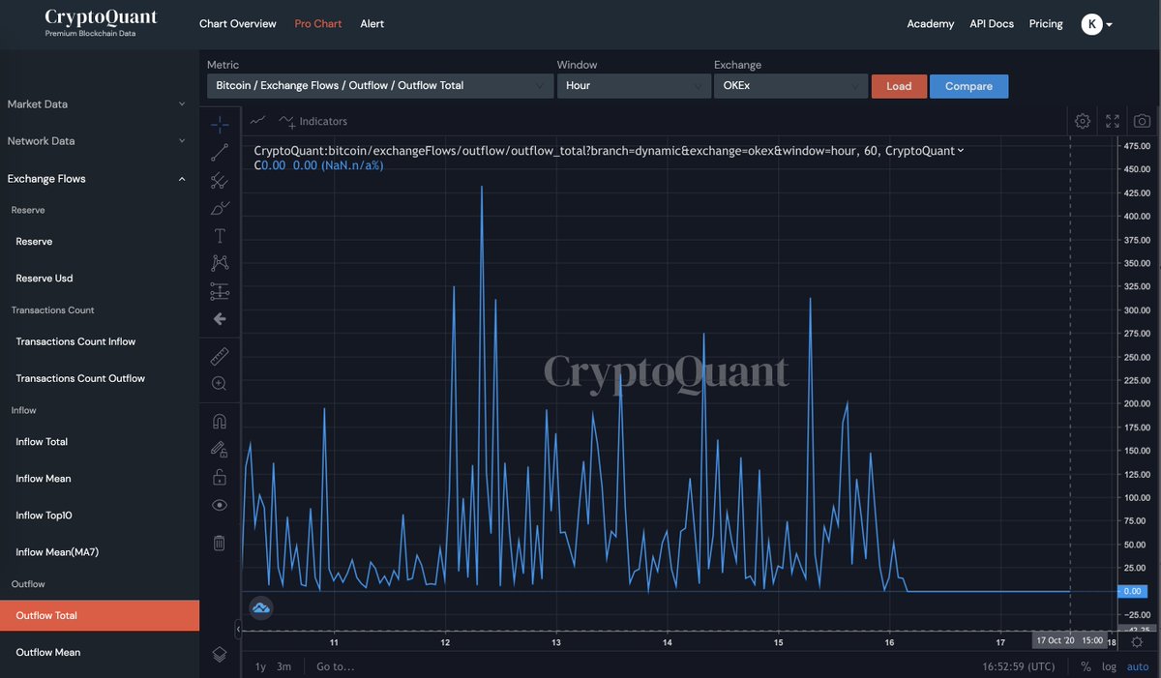Click the back arrow icon in toolbar

[x=220, y=318]
